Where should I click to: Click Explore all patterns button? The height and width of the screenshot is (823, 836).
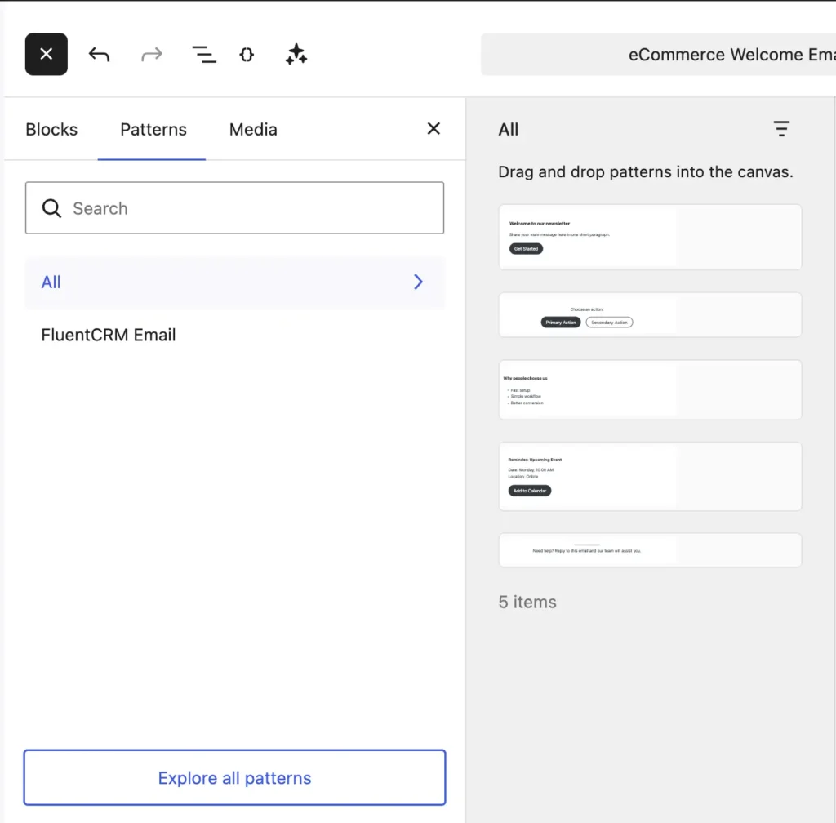[x=234, y=778]
